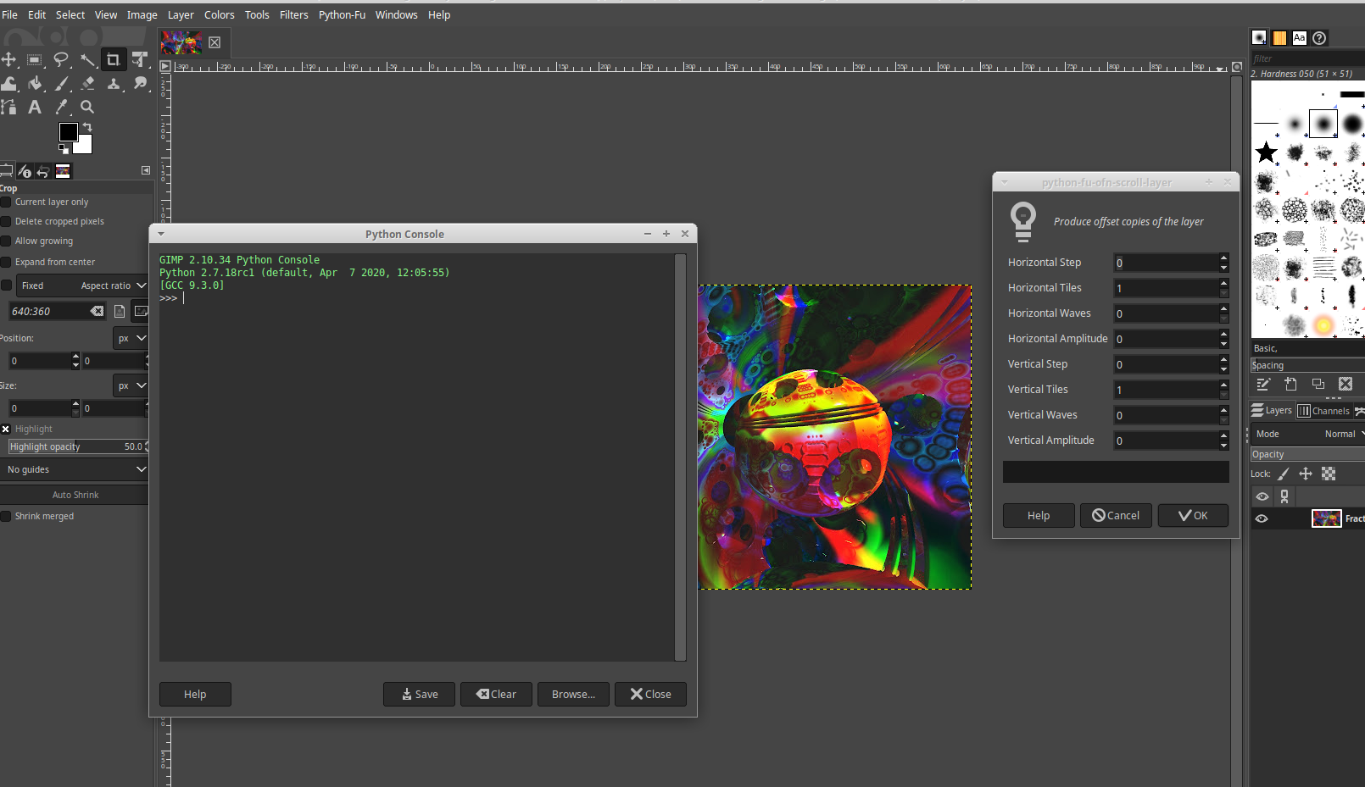Viewport: 1365px width, 787px height.
Task: Switch to the Channels tab
Action: point(1324,411)
